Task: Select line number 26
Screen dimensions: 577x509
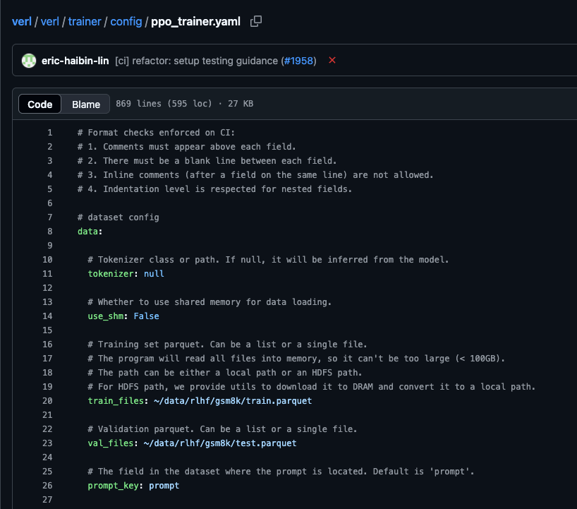Action: 47,486
